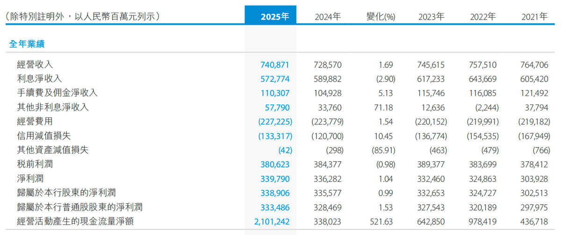
Task: Click the 2025 cash flow value 2,101,242
Action: point(272,221)
